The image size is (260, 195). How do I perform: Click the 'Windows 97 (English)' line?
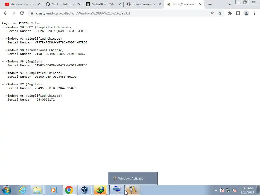pos(22,84)
